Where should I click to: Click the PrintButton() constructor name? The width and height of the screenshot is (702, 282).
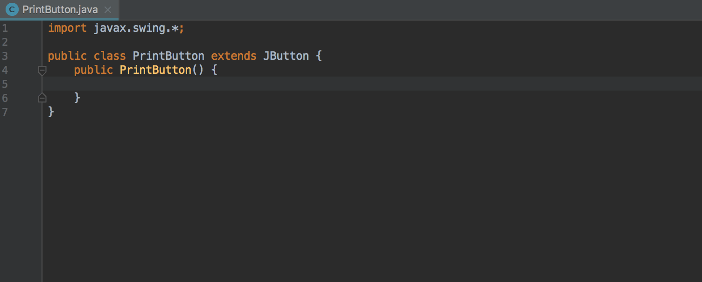[155, 70]
